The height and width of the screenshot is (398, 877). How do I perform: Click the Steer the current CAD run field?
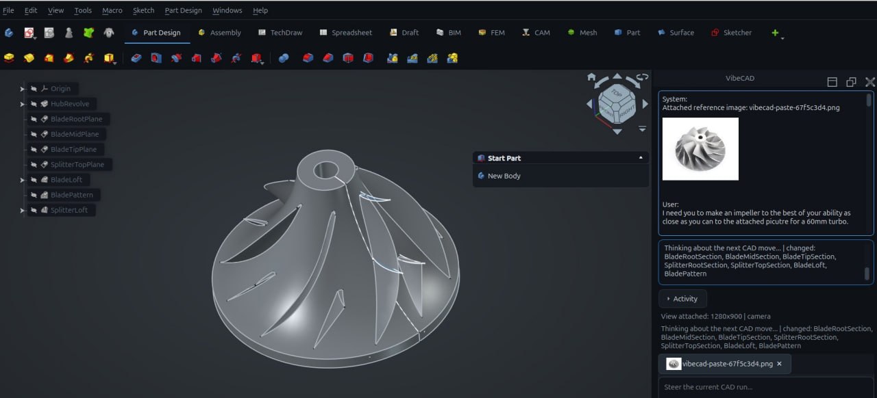click(765, 387)
